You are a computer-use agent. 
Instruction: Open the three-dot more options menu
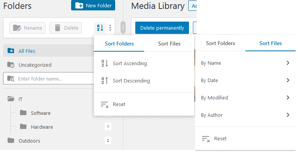110,28
